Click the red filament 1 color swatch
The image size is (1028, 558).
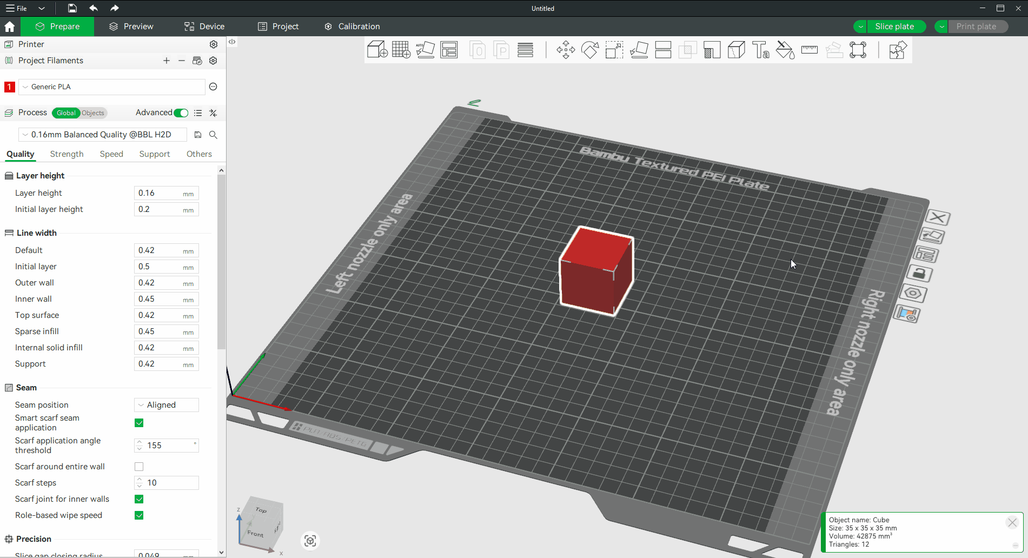coord(9,87)
